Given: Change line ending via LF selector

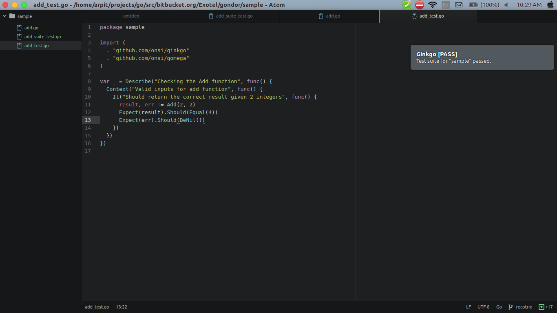Looking at the screenshot, I should click(469, 307).
